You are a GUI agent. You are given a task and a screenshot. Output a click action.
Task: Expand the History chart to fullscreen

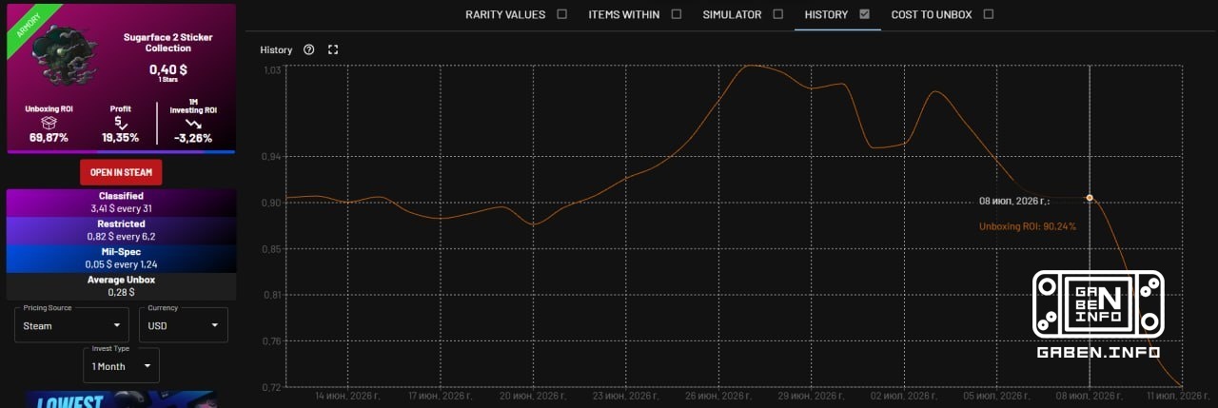click(333, 49)
